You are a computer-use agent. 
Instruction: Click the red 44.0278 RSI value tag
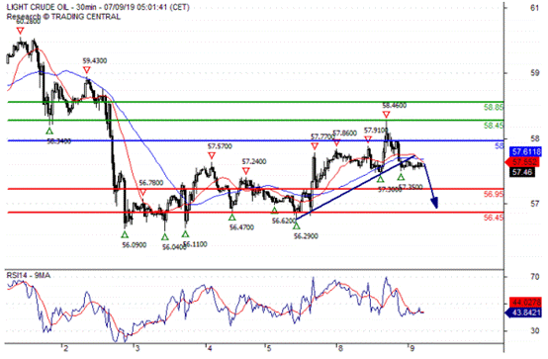(x=525, y=302)
